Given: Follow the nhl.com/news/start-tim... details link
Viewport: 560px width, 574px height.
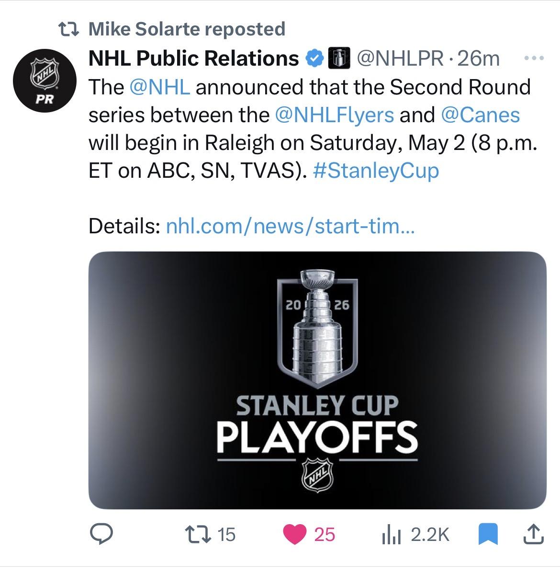Looking at the screenshot, I should pos(291,226).
